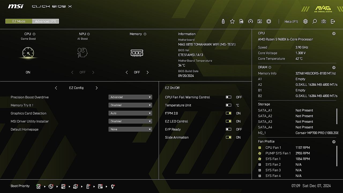Viewport: 343px width, 193px height.
Task: Switch to the EZ Mode tab
Action: coord(19,21)
